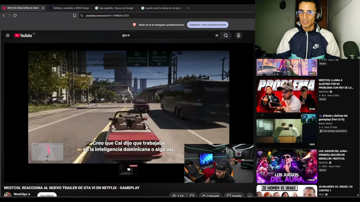Viewport: 360px width, 202px height.
Task: Open 'LOS JUEGOS DEL AURA - PRIMERA EDICIÓN' title
Action: click(333, 155)
